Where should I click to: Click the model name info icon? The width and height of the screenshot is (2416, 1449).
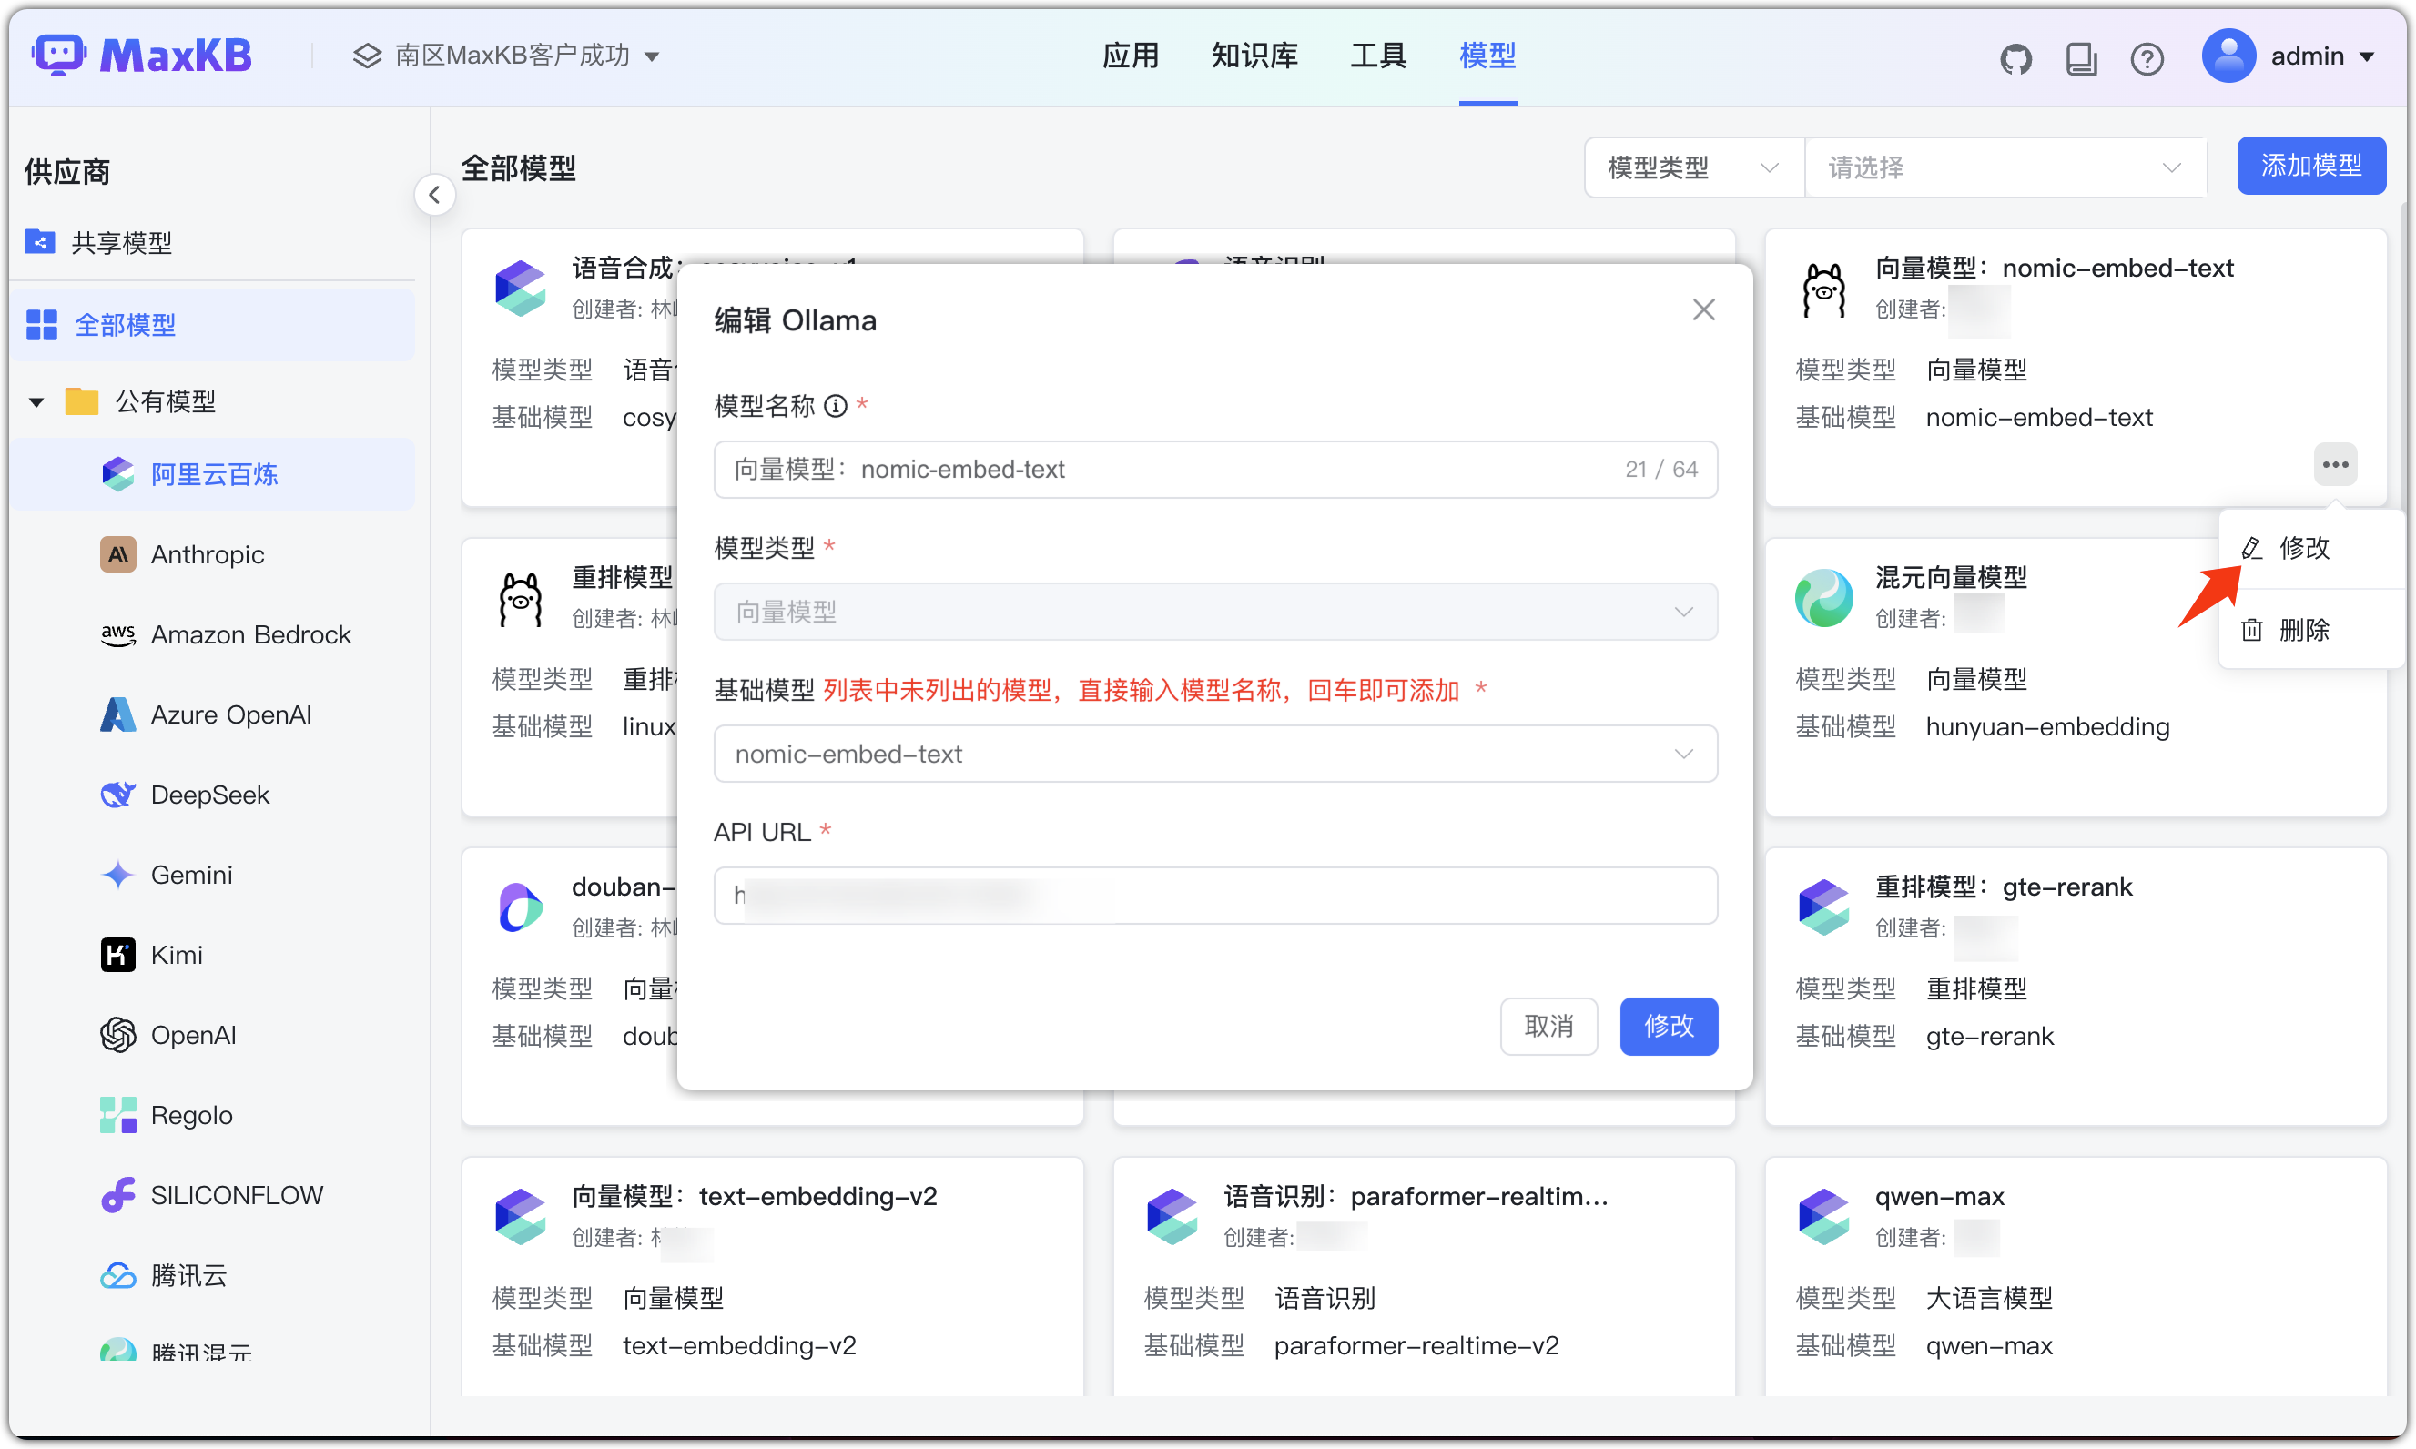click(835, 406)
